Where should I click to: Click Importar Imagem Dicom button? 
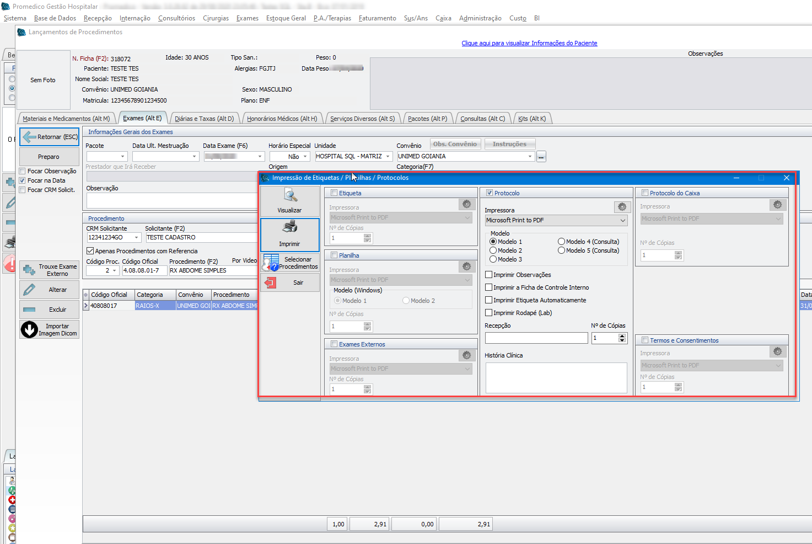click(x=50, y=330)
